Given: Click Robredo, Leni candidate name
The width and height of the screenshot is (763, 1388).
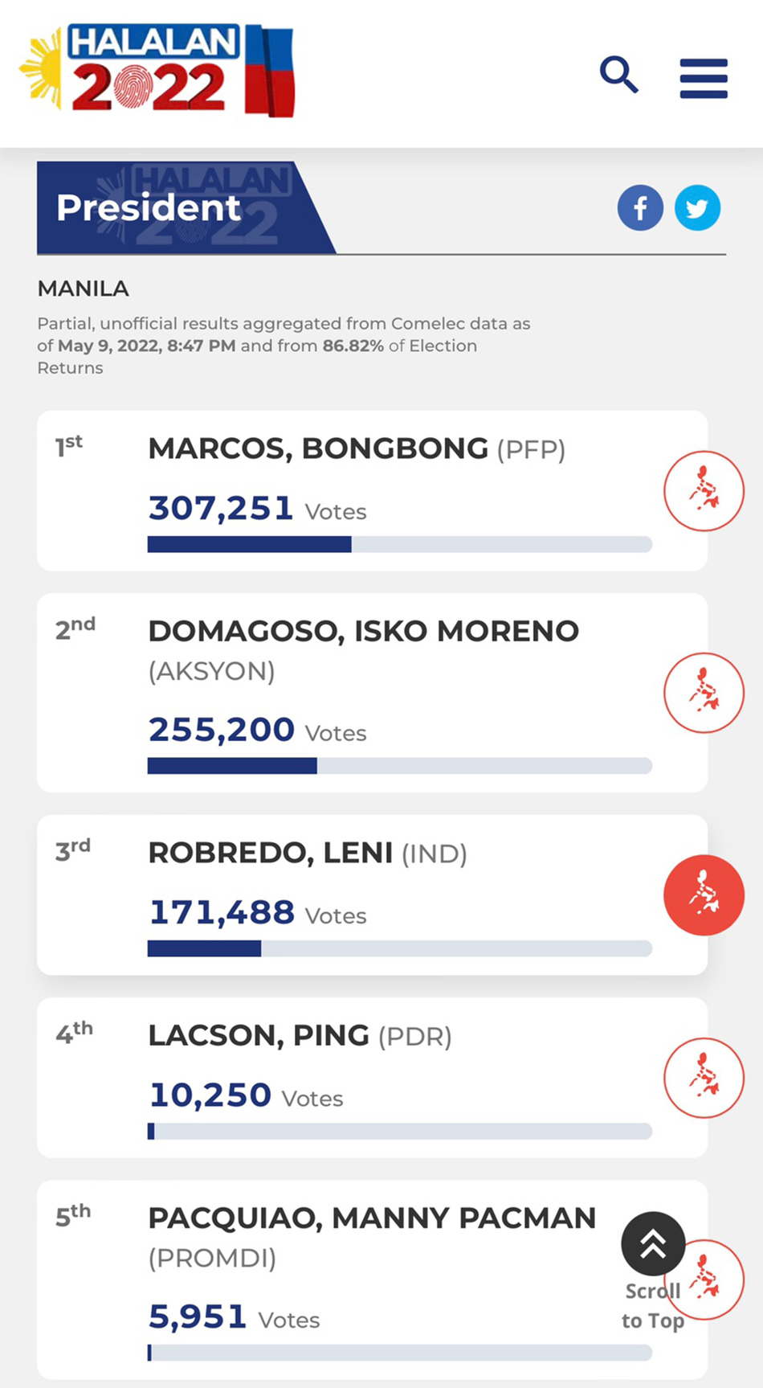Looking at the screenshot, I should tap(271, 853).
